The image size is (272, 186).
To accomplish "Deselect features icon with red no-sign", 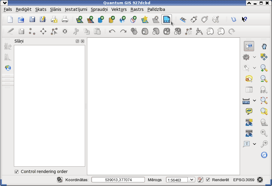I will pyautogui.click(x=249, y=79).
